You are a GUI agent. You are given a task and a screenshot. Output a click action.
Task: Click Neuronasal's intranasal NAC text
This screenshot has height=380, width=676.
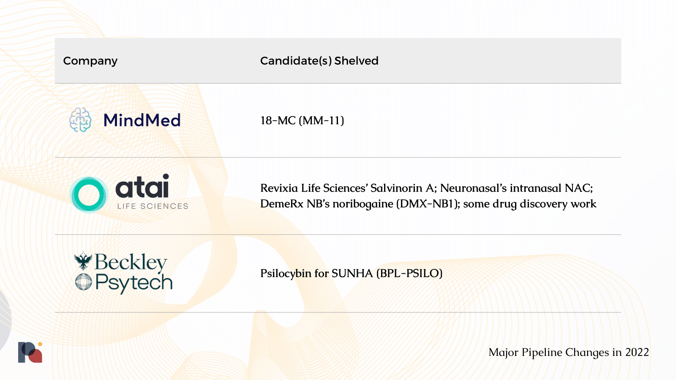516,188
